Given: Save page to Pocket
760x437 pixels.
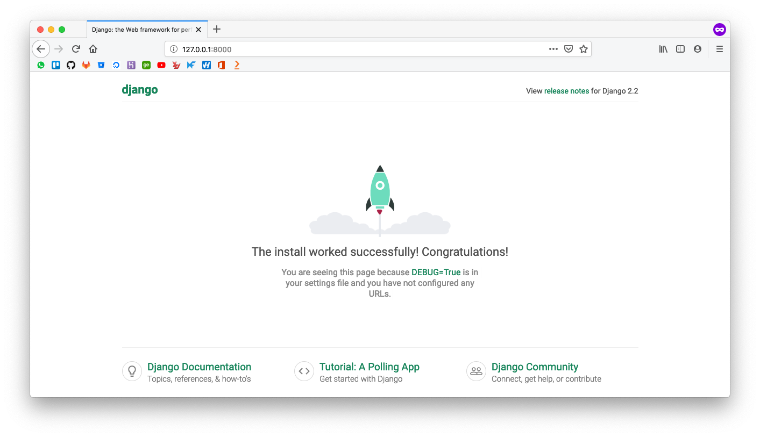Looking at the screenshot, I should [569, 49].
